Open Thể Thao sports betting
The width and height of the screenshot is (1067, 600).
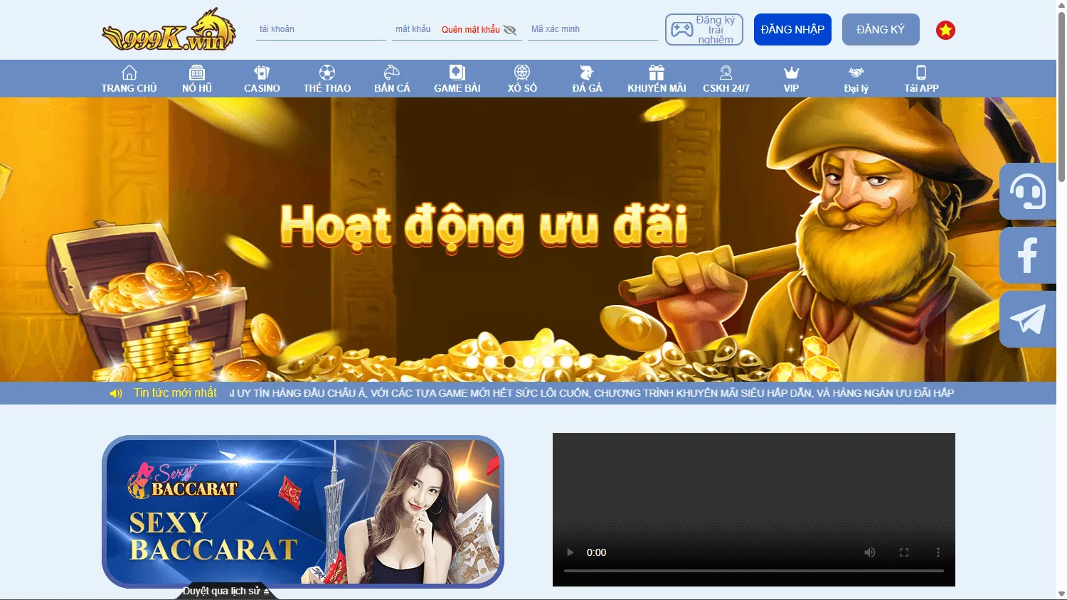(x=326, y=78)
